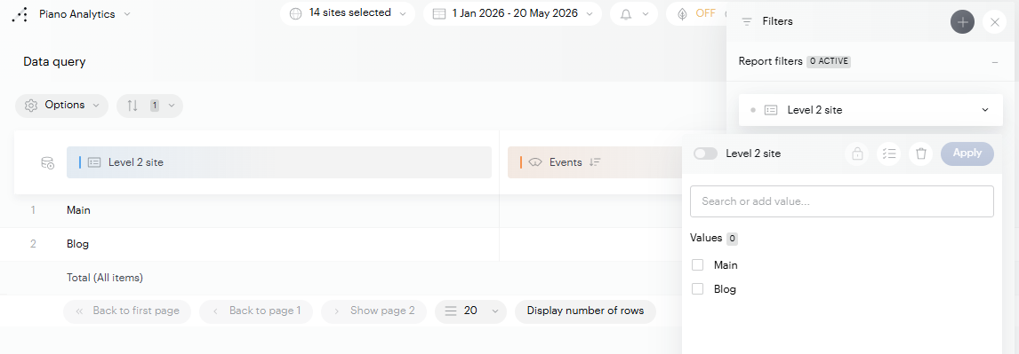This screenshot has height=354, width=1019.
Task: Open the 14 sites selected dropdown
Action: pos(348,13)
